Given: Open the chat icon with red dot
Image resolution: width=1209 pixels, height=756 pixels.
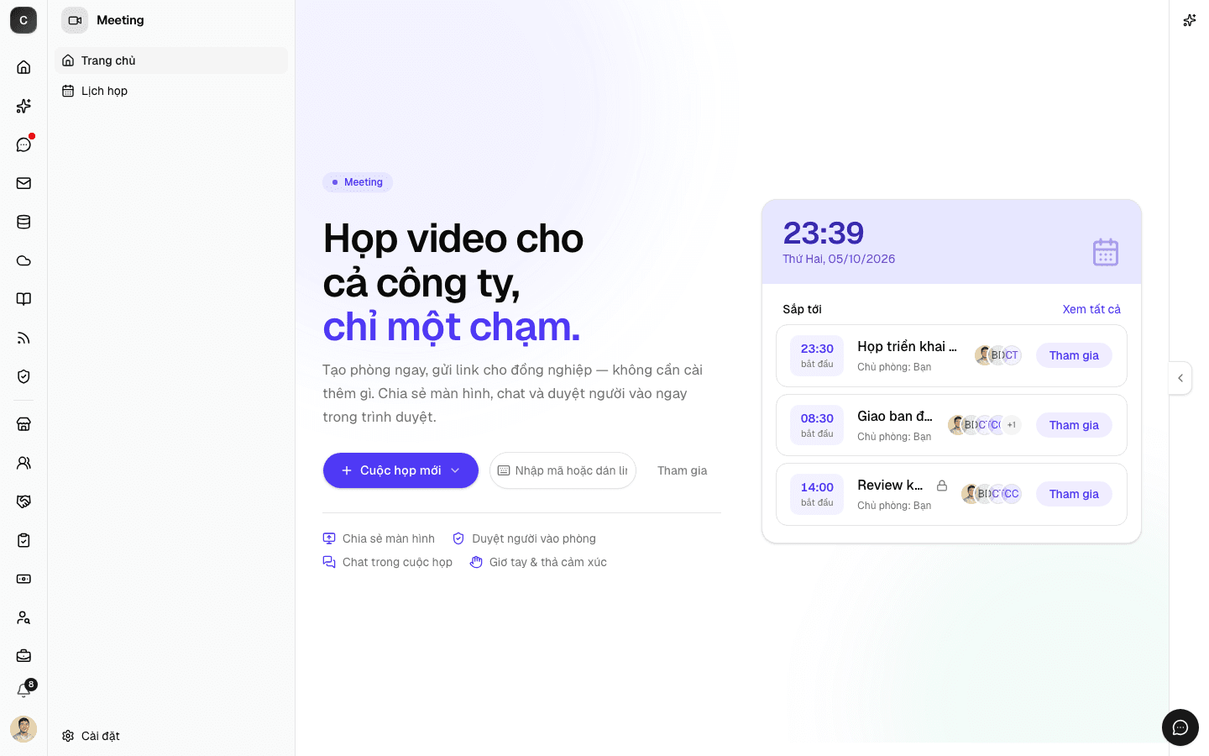Looking at the screenshot, I should [x=24, y=144].
